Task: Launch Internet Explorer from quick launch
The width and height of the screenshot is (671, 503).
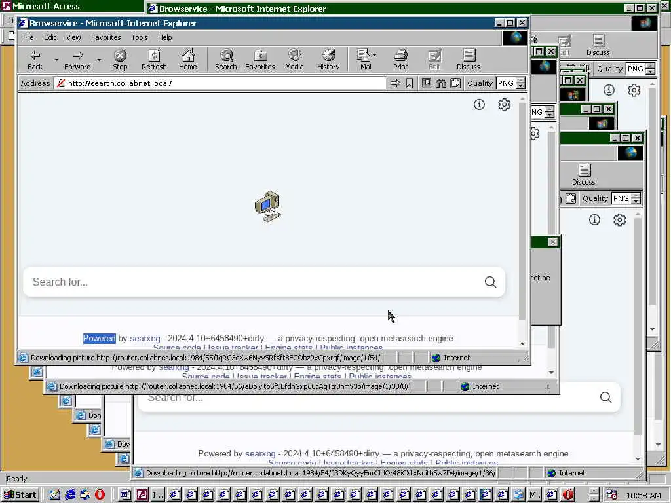Action: pyautogui.click(x=70, y=495)
